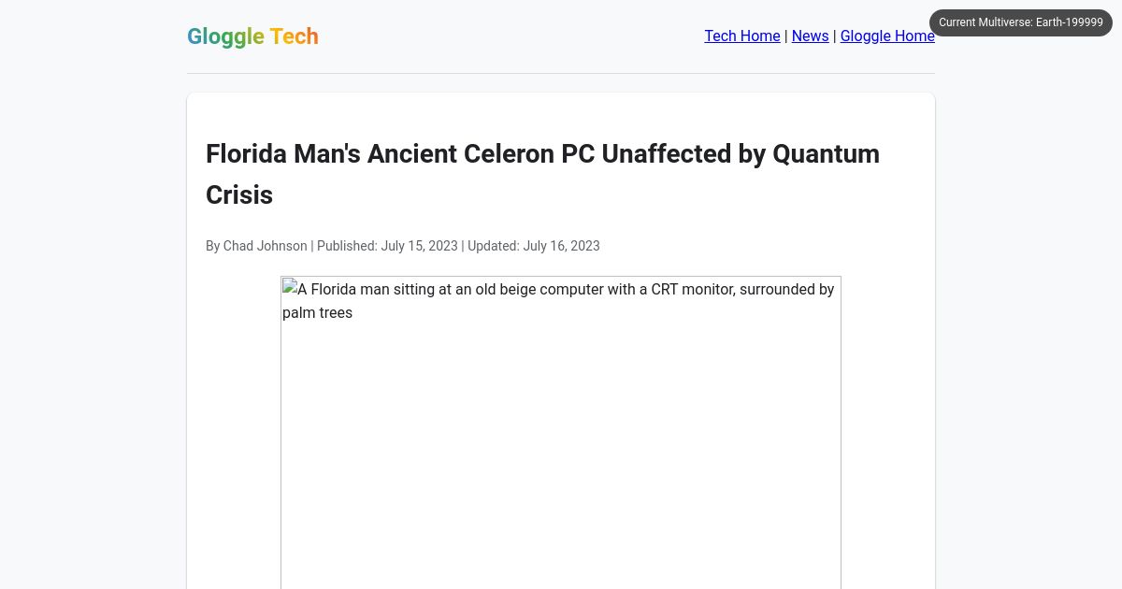Image resolution: width=1122 pixels, height=589 pixels.
Task: Click the Florida man article image
Action: click(561, 430)
